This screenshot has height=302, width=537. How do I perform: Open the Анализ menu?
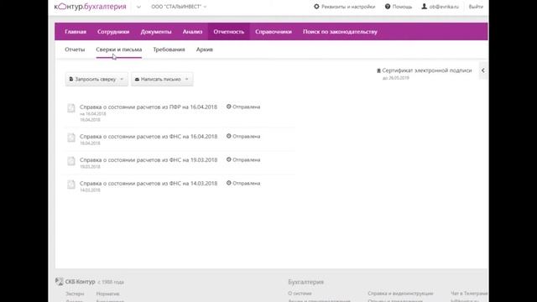tap(192, 32)
